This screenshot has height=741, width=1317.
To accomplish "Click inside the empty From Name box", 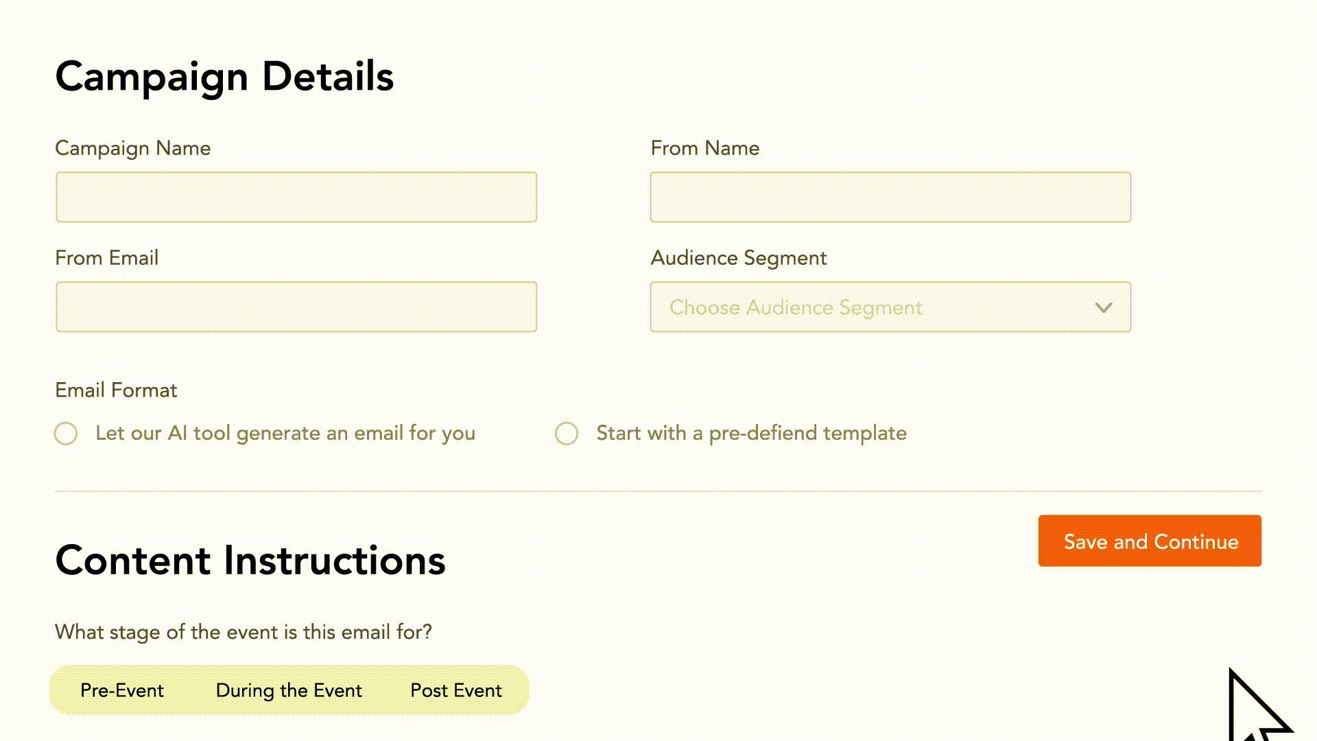I will coord(890,197).
